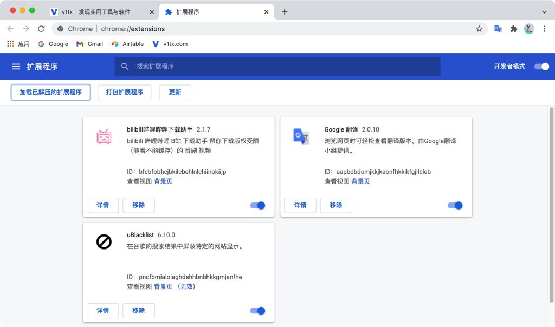Image resolution: width=555 pixels, height=327 pixels.
Task: Select the 扩展程序 browser tab
Action: point(217,12)
